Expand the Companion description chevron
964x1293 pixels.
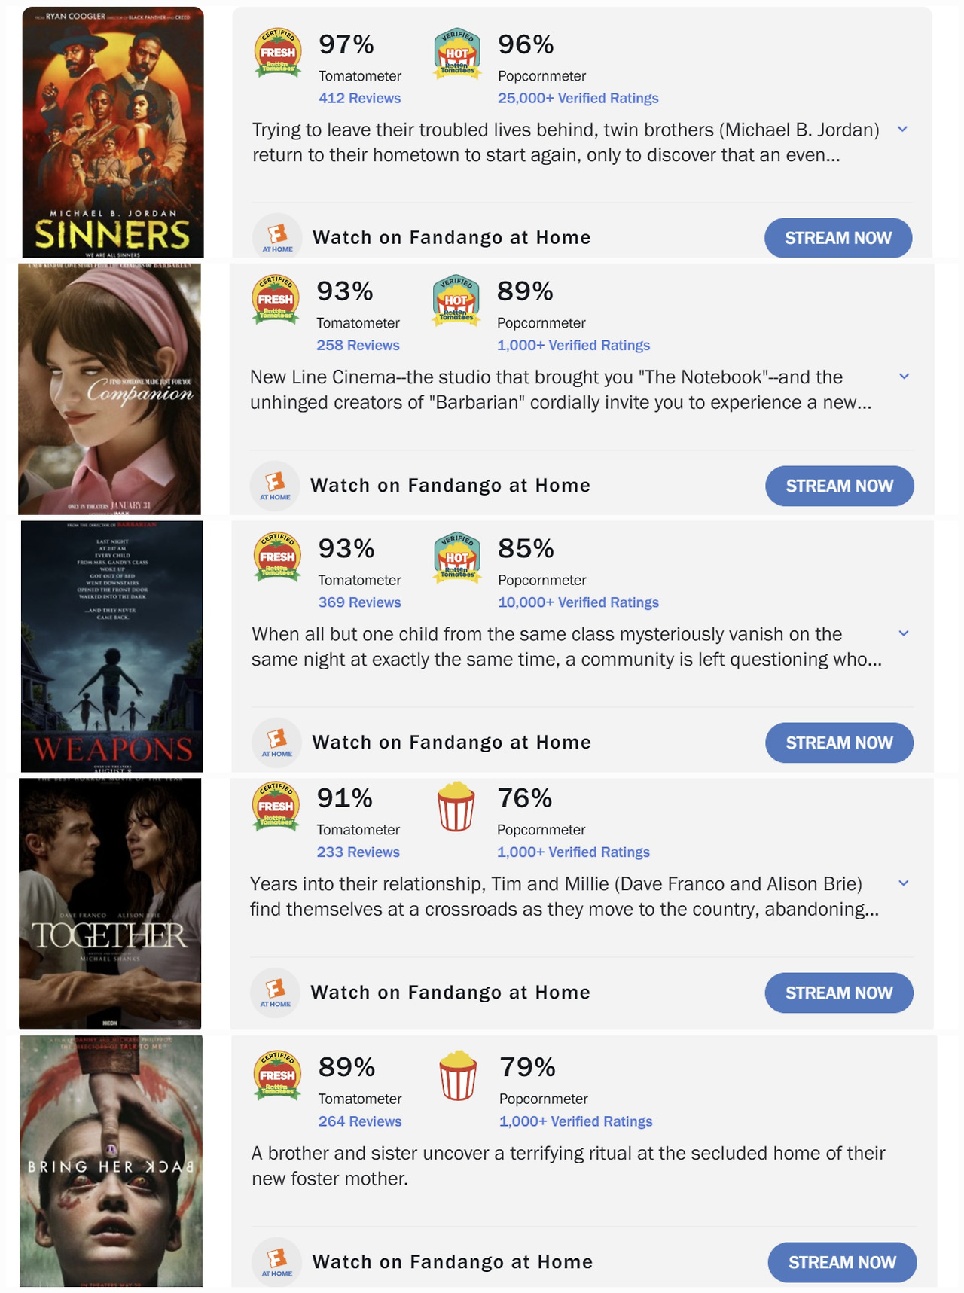[x=905, y=377]
